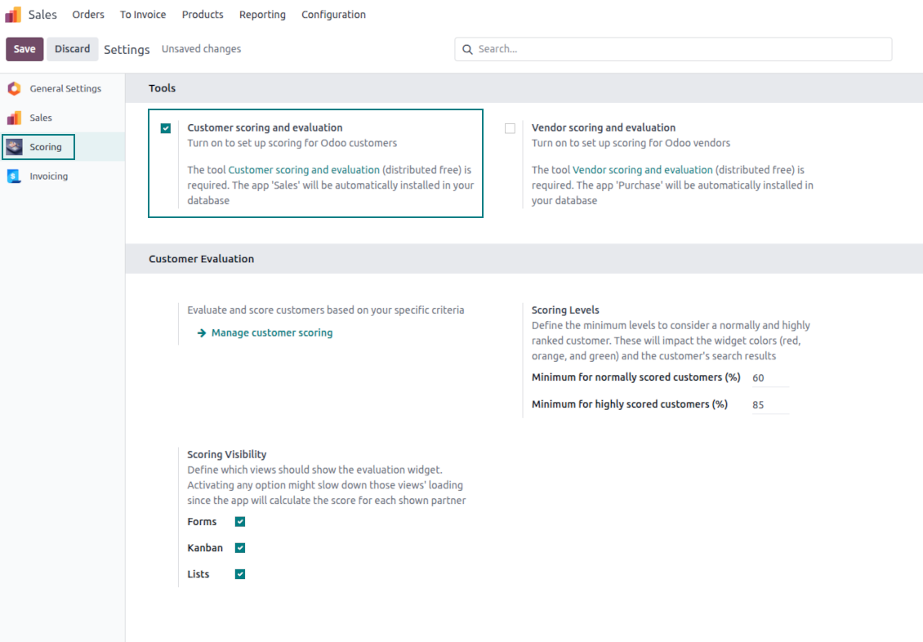
Task: Edit minimum for normally scored customers value
Action: point(770,378)
